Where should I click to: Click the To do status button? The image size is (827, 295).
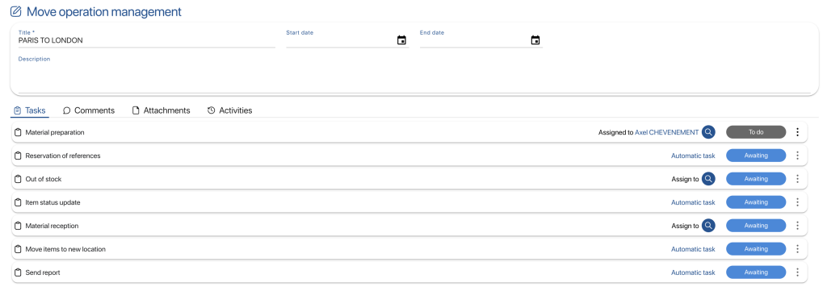click(x=756, y=132)
